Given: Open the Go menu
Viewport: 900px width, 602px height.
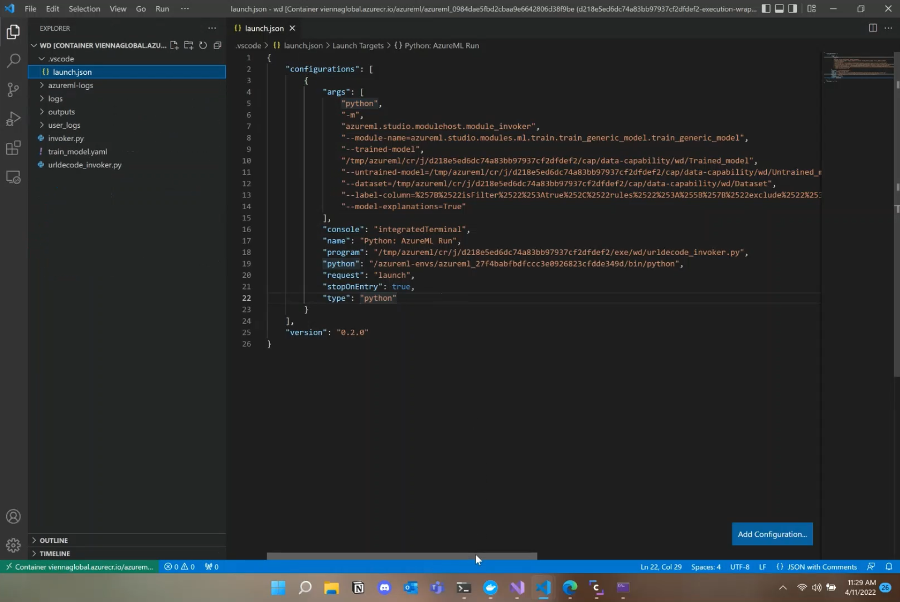Looking at the screenshot, I should (x=141, y=8).
